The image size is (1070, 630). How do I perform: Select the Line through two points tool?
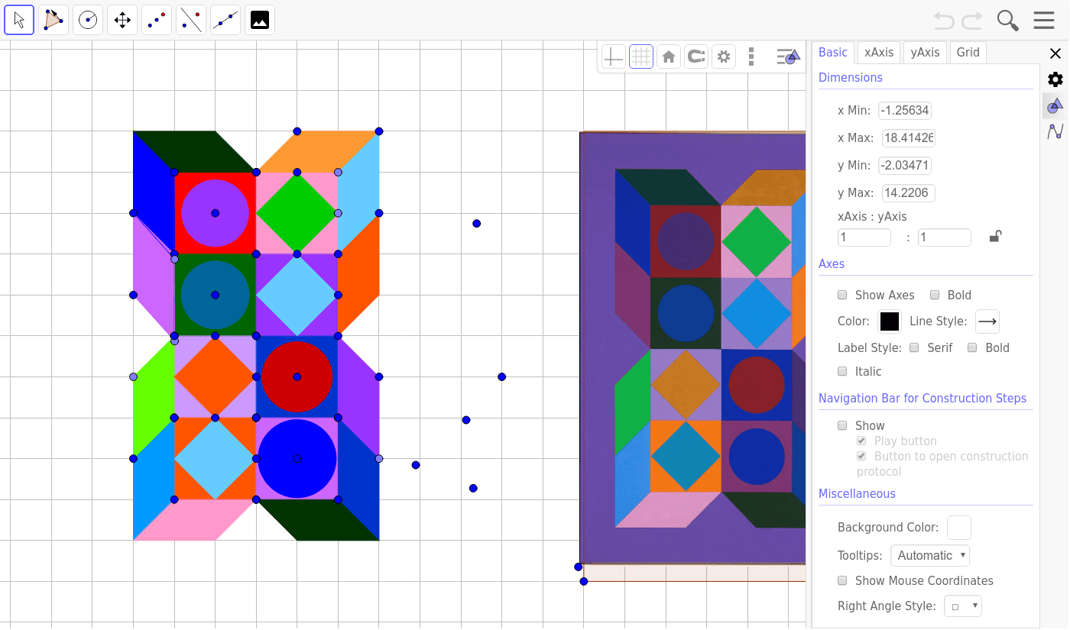[225, 20]
